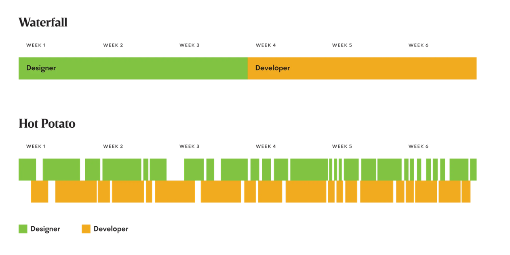This screenshot has height=255, width=510.
Task: Click Week 3 label in Waterfall timeline
Action: (x=189, y=45)
